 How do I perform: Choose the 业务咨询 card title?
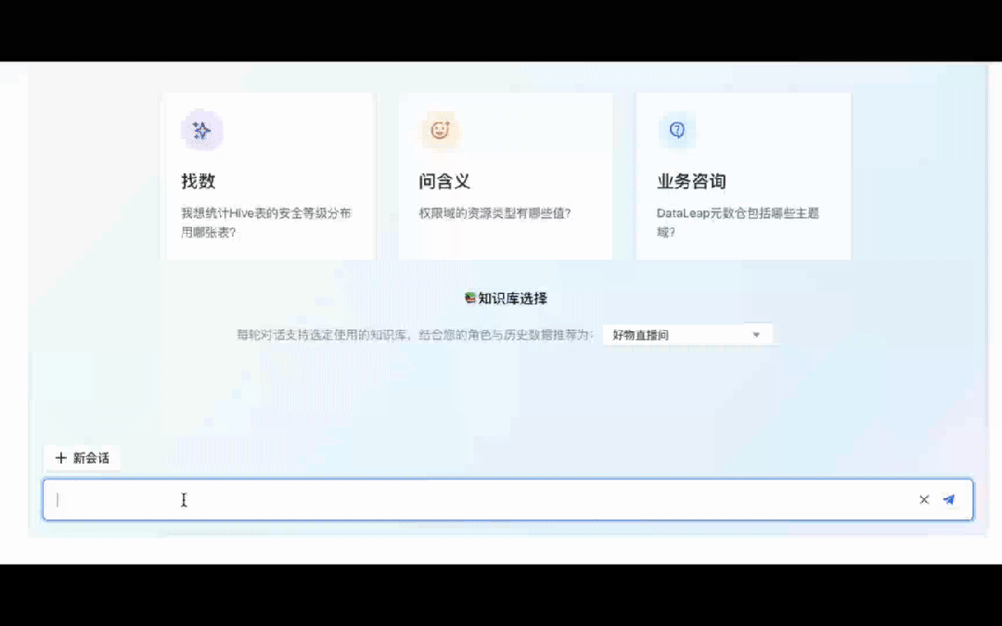coord(691,182)
